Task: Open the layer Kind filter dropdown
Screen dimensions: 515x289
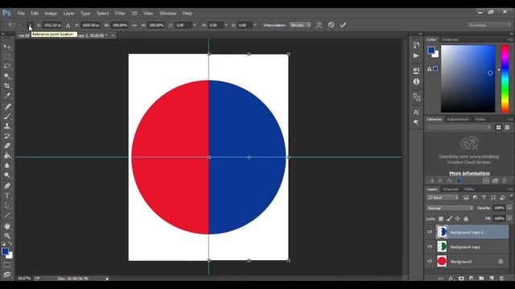Action: (443, 197)
